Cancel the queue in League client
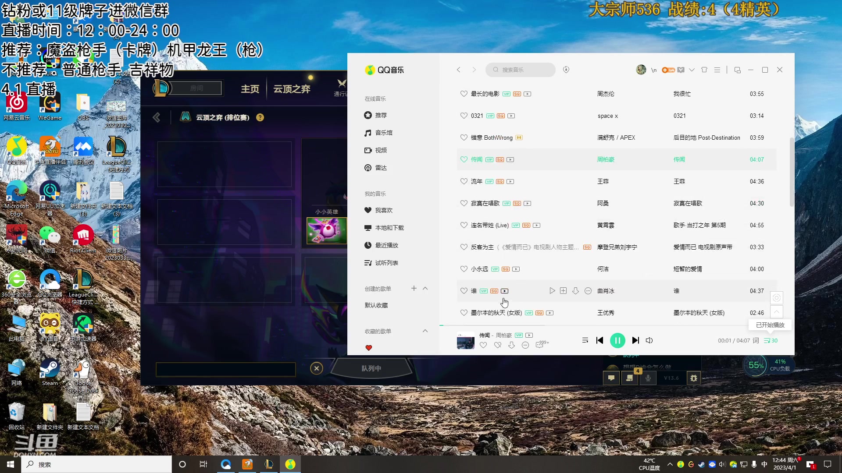The image size is (842, 473). tap(317, 368)
